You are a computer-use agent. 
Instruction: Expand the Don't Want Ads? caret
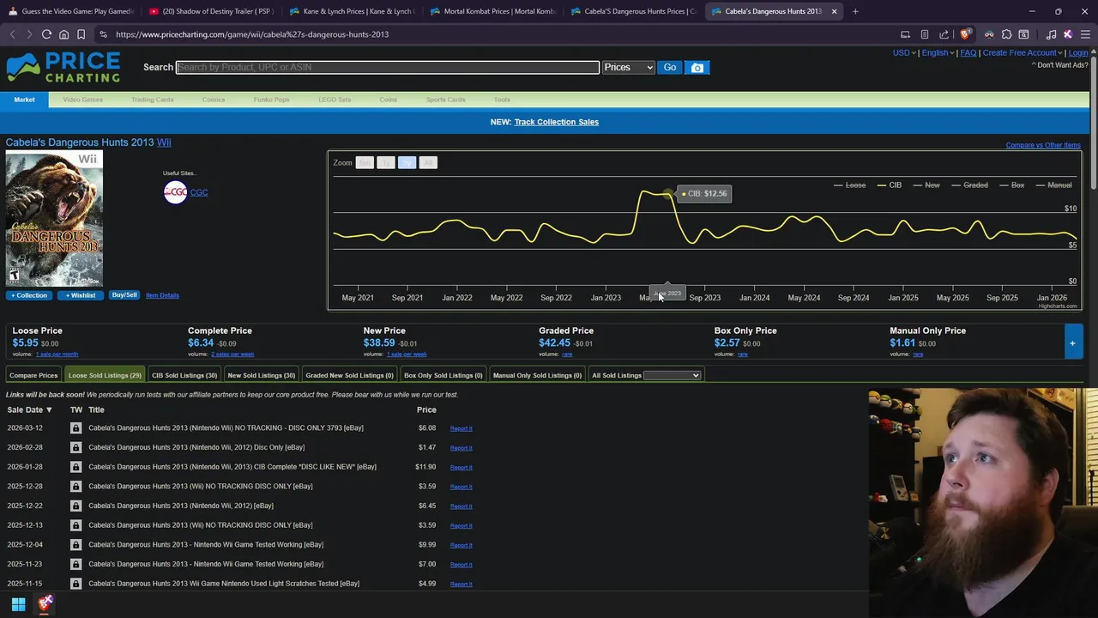tap(1033, 65)
